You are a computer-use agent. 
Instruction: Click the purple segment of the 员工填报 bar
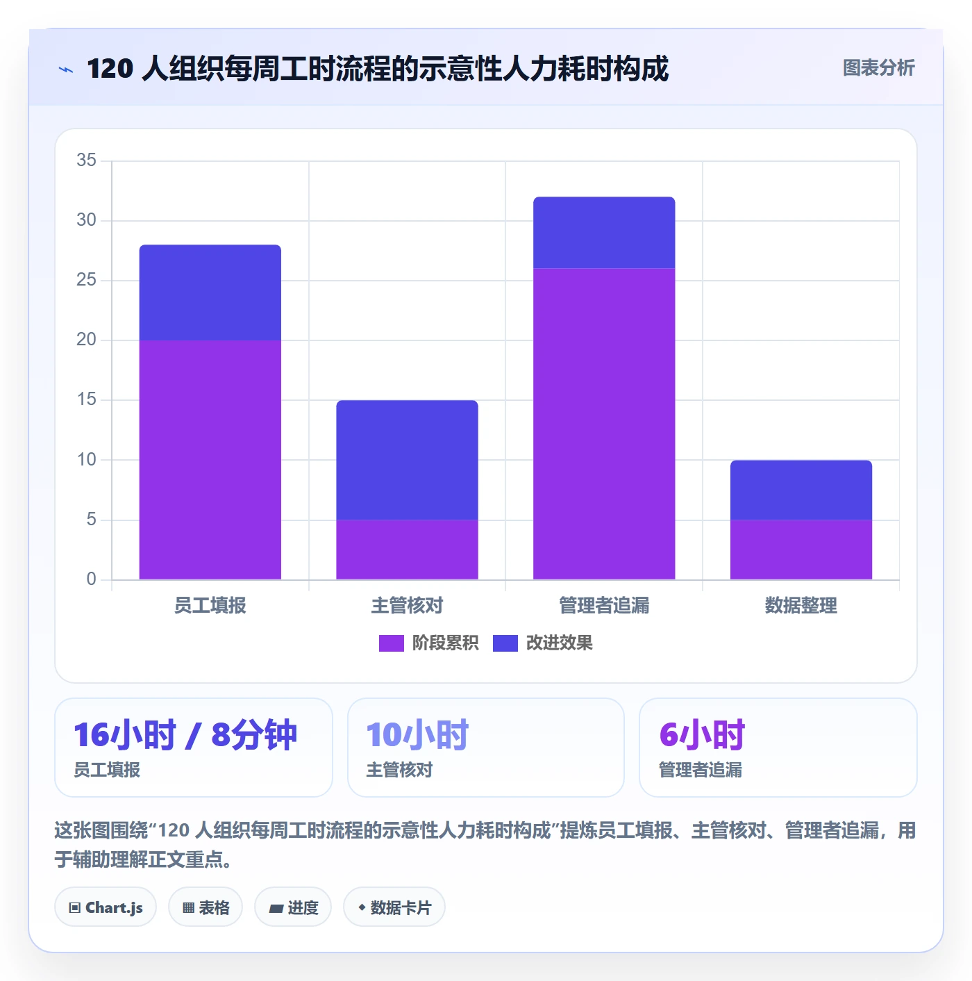(x=210, y=460)
